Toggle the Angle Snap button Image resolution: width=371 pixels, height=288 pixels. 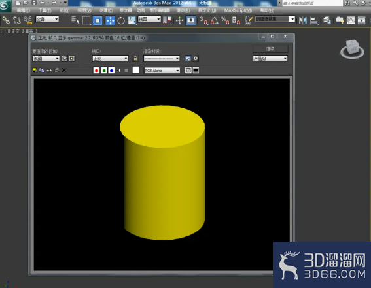click(215, 20)
